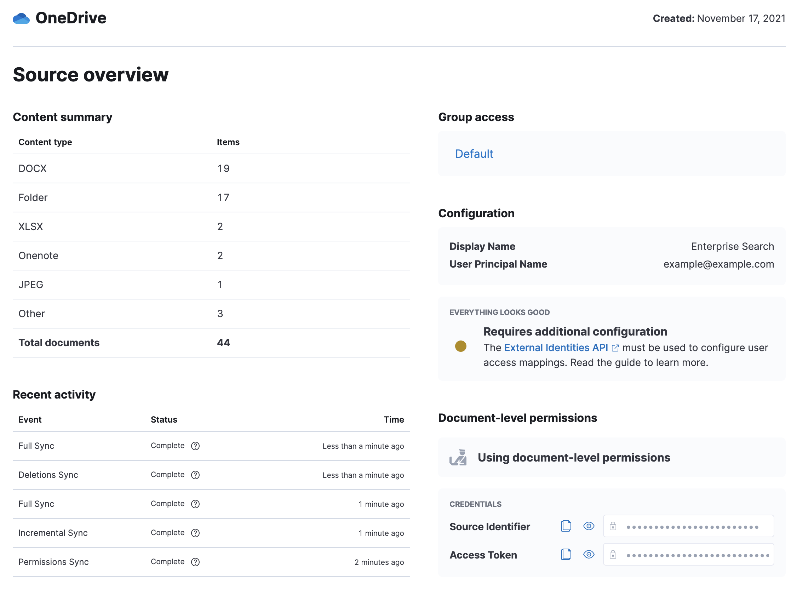Sort by the Content type column header

coord(45,142)
